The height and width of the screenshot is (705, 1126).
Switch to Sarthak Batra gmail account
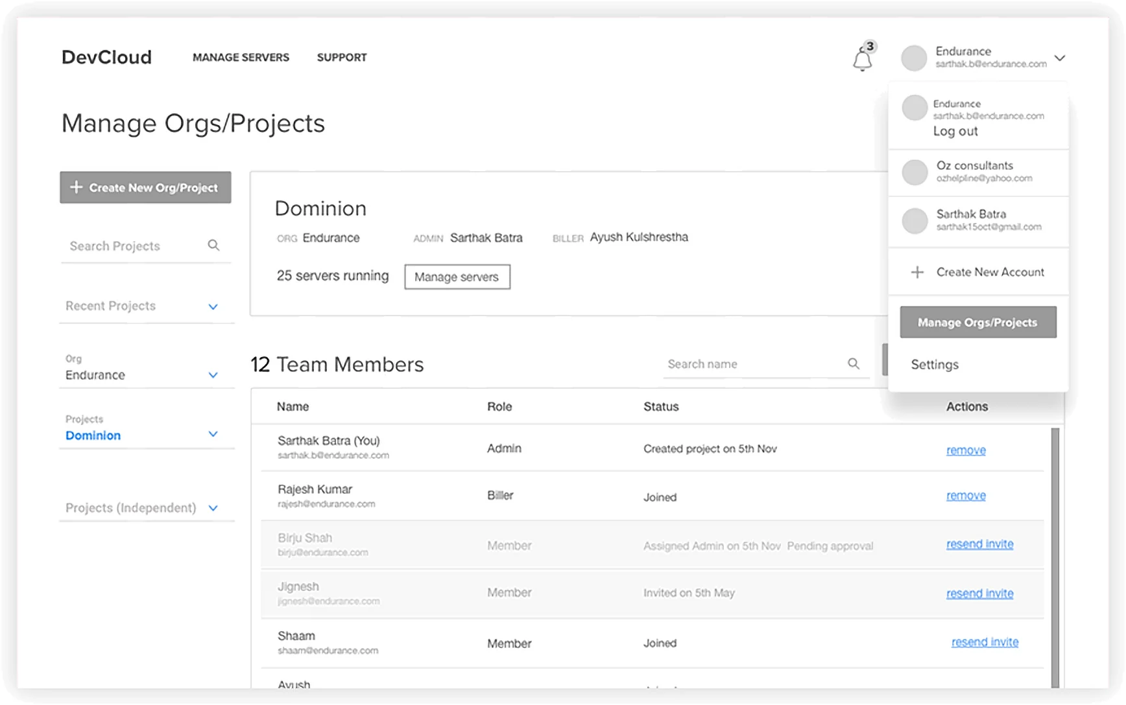(x=978, y=220)
